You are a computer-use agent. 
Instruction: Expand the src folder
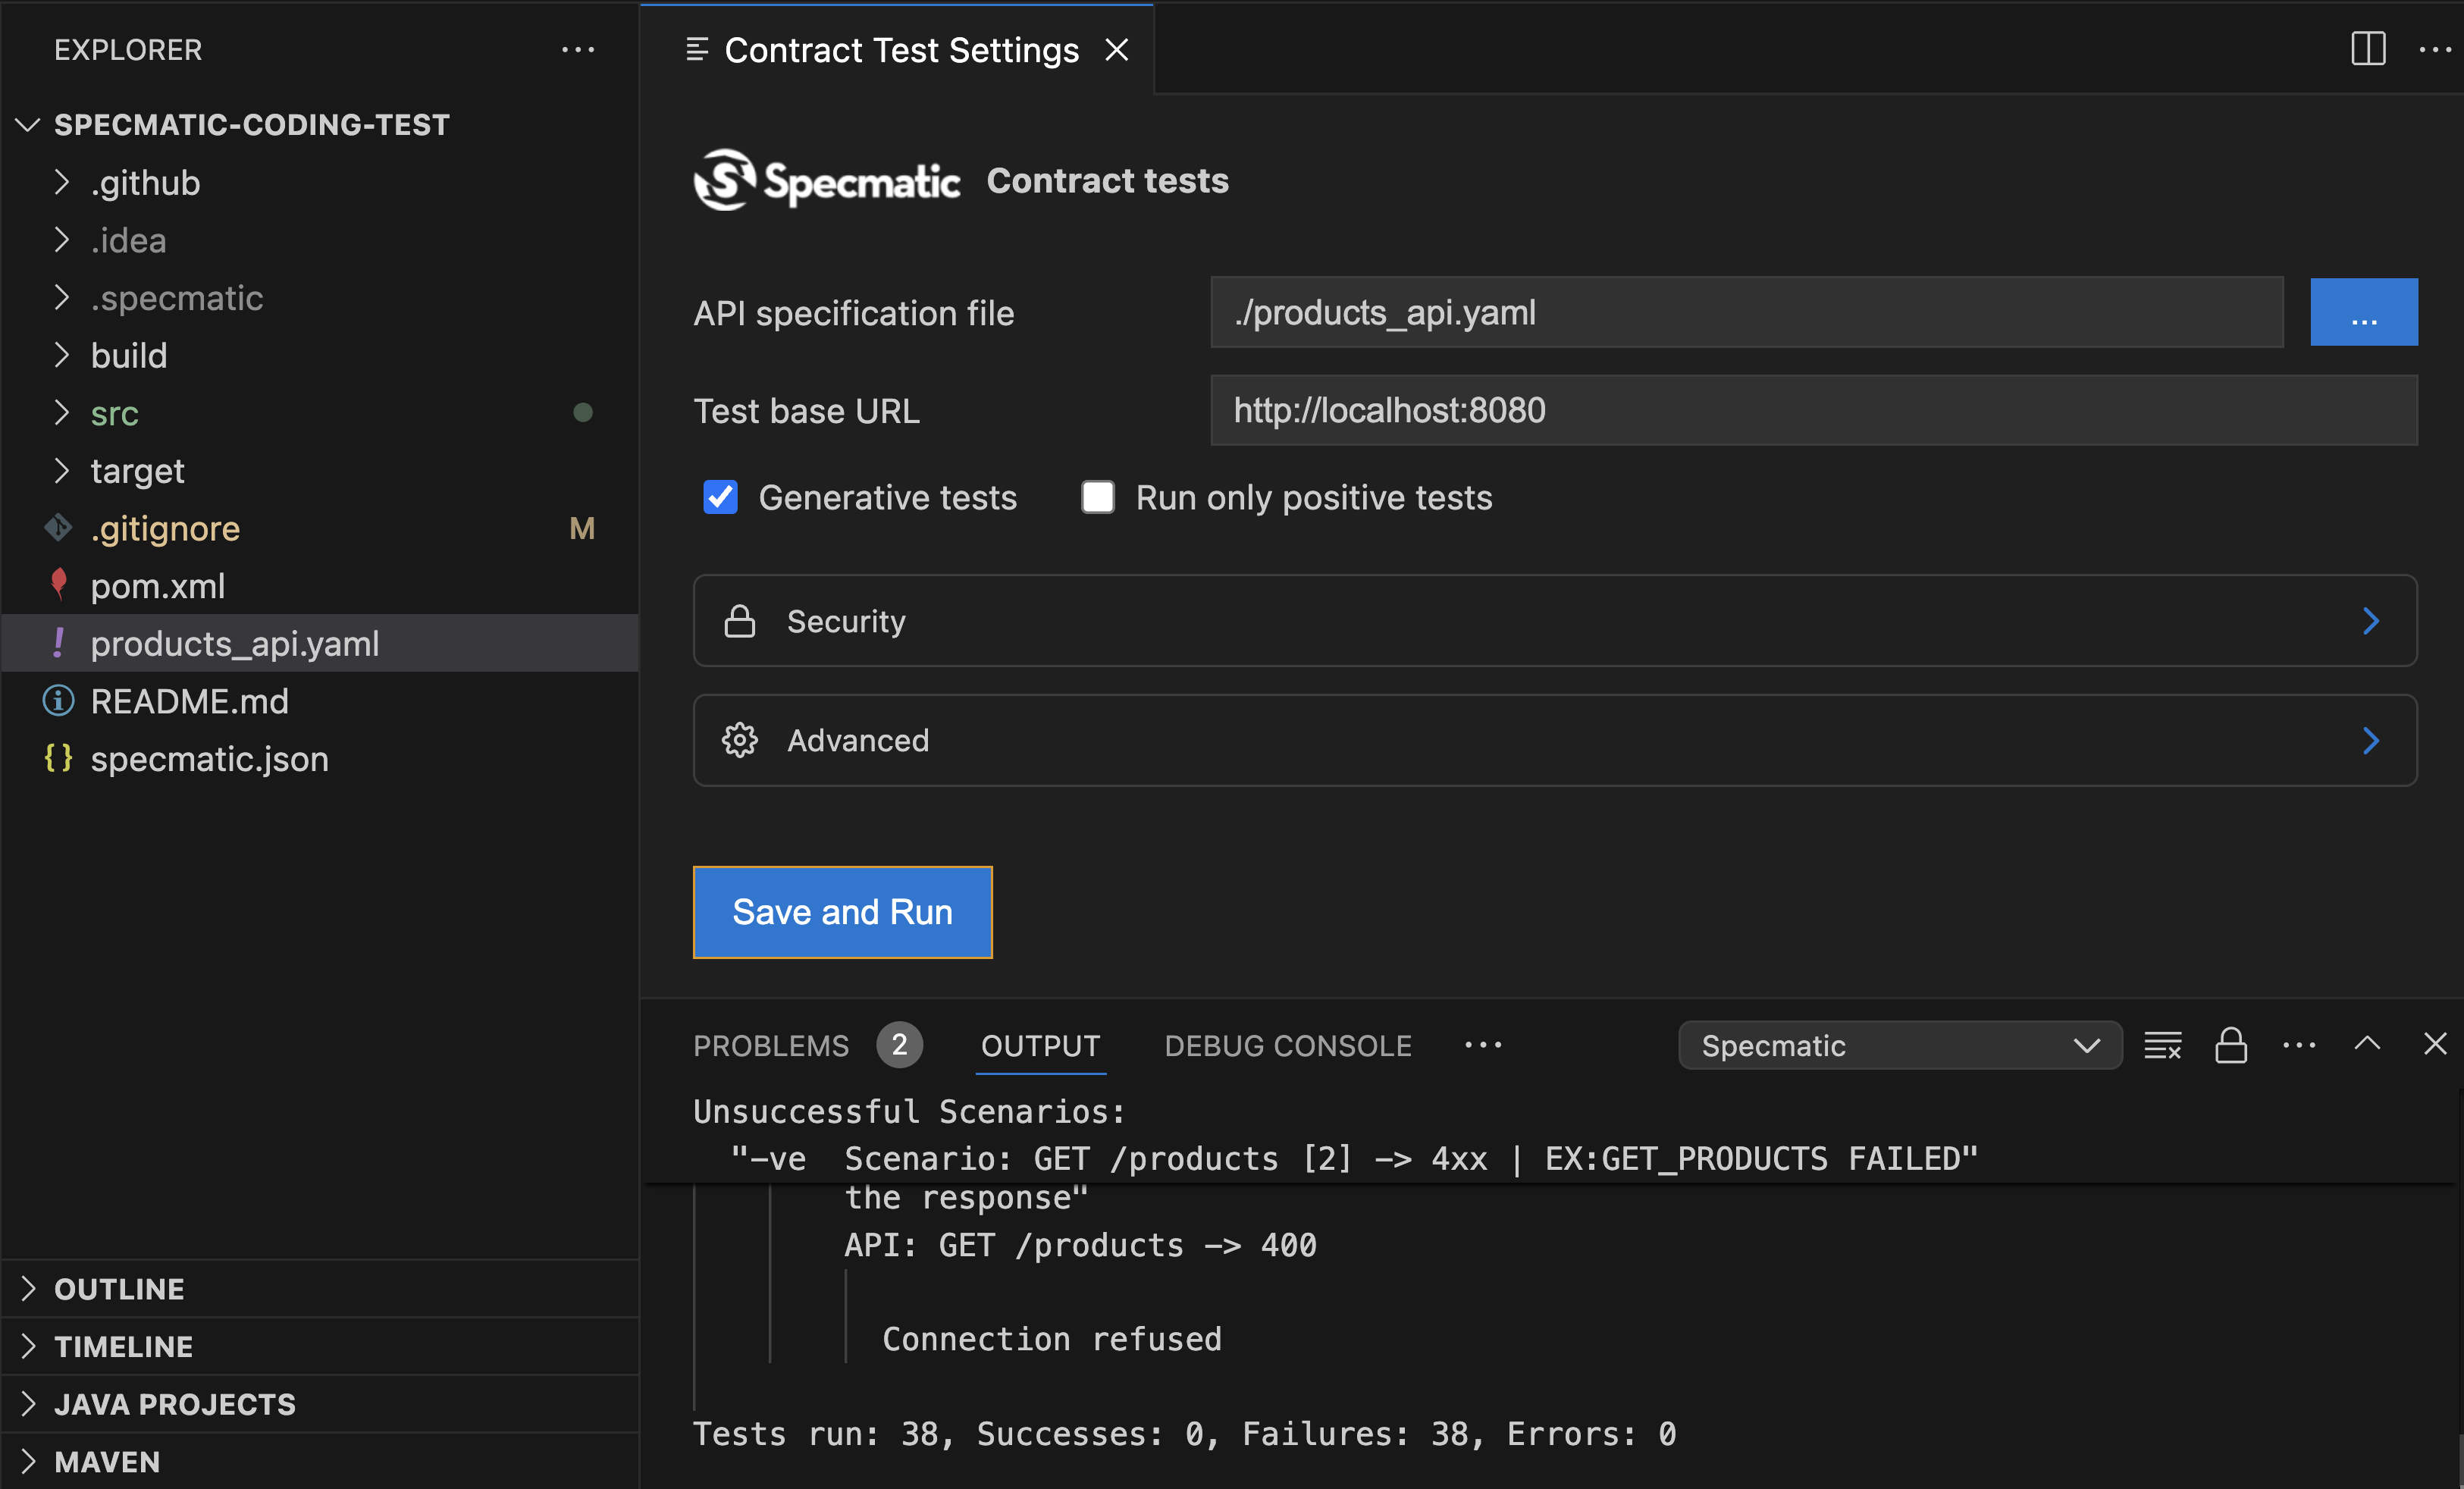point(115,413)
